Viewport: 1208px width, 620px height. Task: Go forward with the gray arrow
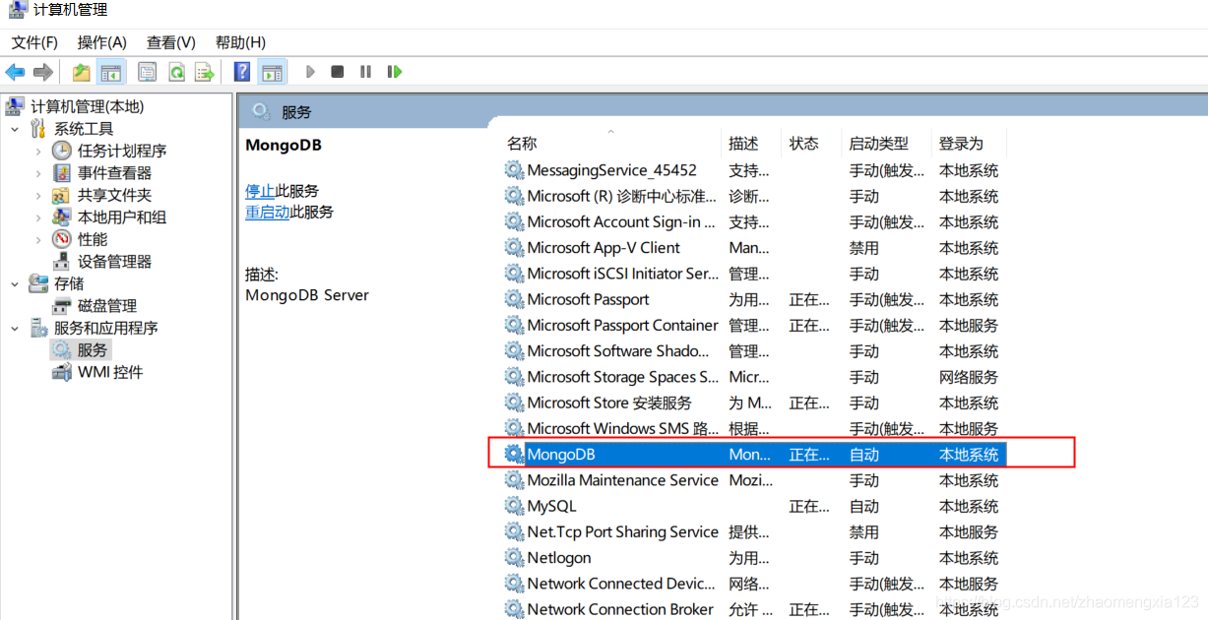[42, 72]
